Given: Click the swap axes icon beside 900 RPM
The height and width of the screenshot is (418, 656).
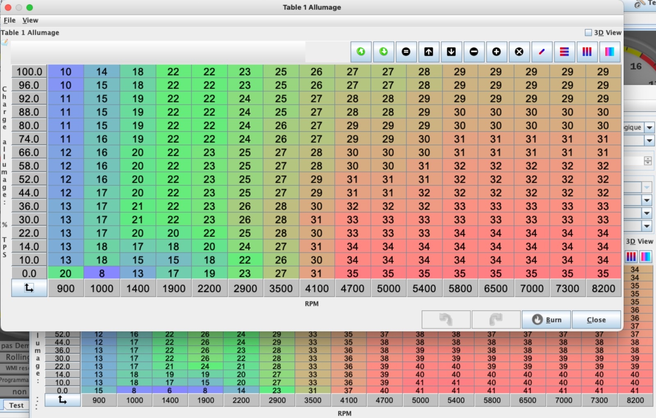Looking at the screenshot, I should [29, 288].
